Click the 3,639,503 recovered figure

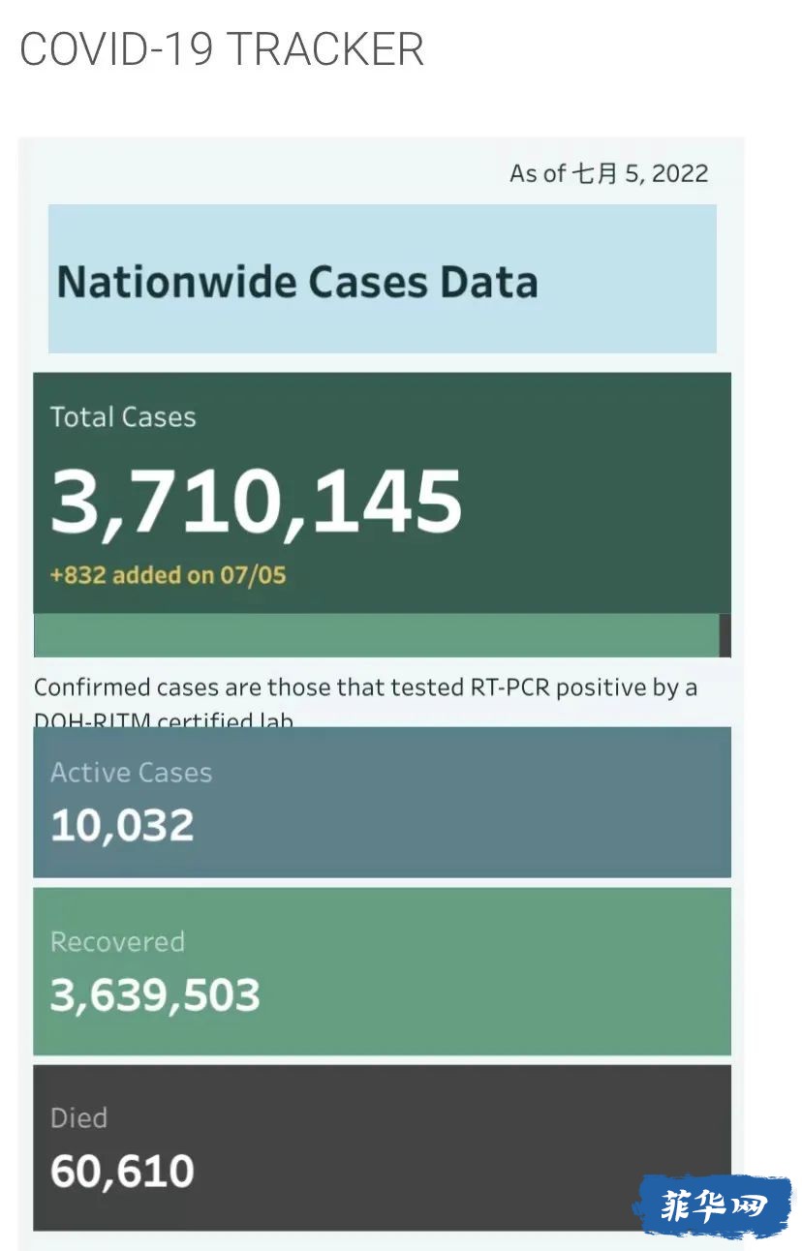[x=155, y=995]
